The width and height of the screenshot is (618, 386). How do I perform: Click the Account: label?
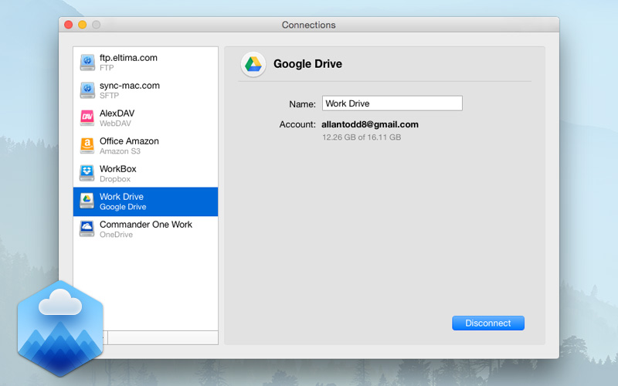[x=297, y=124]
